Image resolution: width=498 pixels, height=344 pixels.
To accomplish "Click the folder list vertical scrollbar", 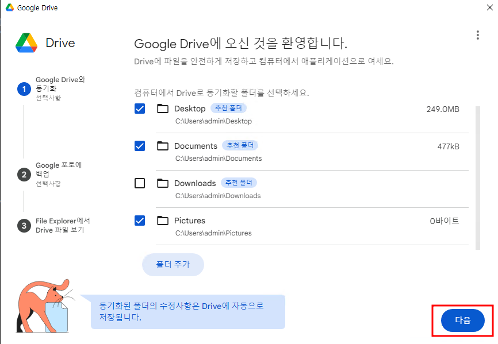I will point(477,177).
